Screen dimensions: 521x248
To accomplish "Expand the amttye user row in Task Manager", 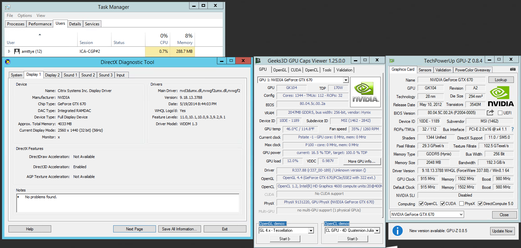I will click(9, 51).
